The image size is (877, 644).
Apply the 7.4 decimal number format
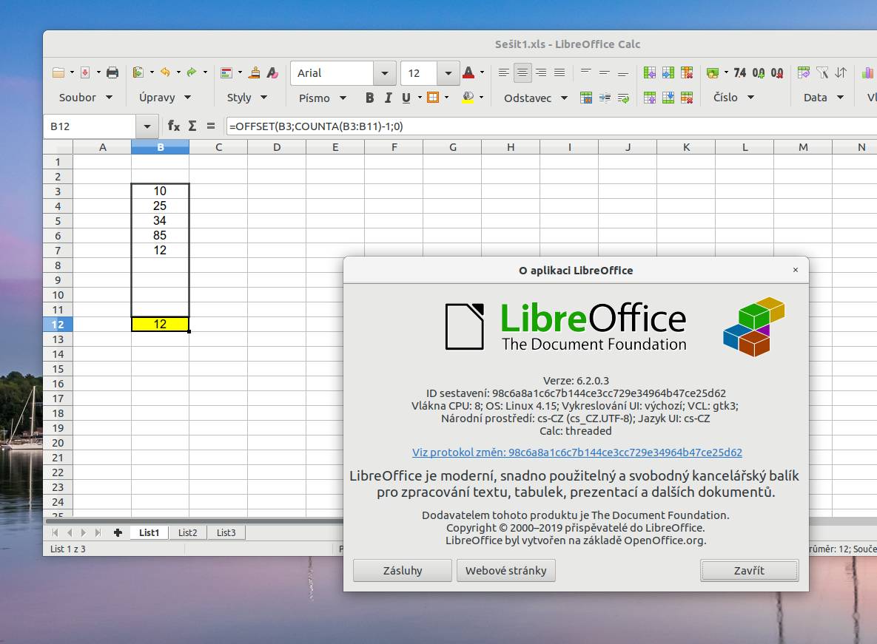coord(740,72)
